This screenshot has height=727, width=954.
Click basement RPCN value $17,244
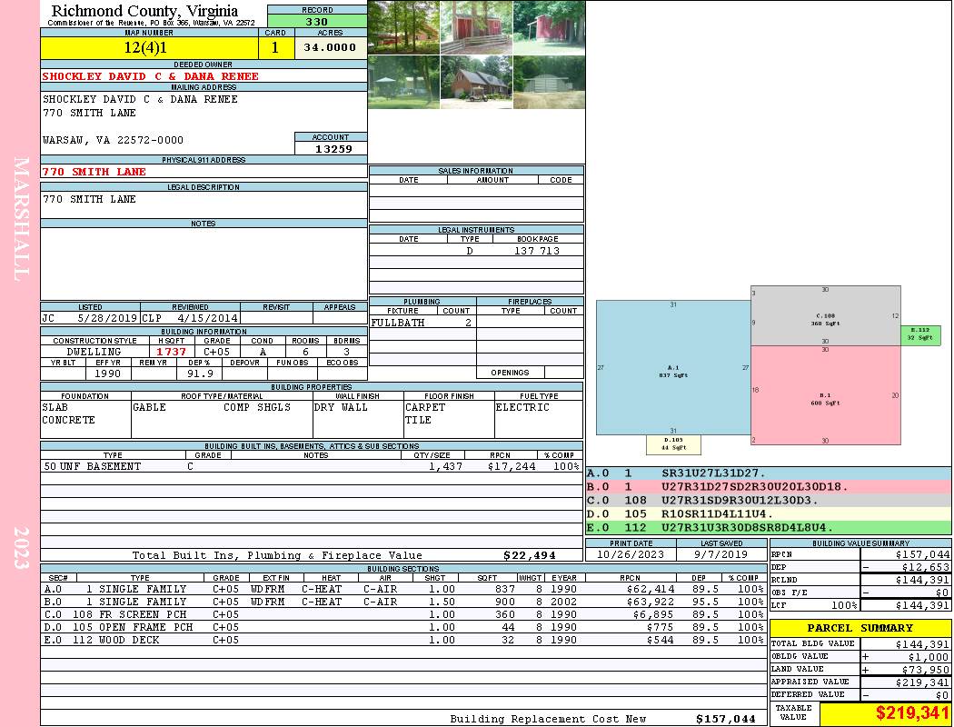(511, 466)
